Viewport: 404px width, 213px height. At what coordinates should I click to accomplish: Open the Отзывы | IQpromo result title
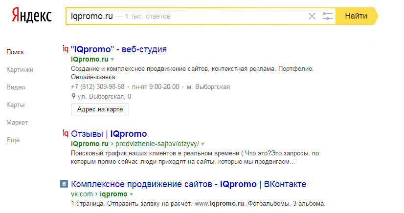(109, 134)
